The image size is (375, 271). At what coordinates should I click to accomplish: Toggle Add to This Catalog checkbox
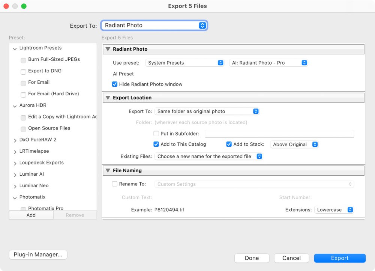coord(156,144)
